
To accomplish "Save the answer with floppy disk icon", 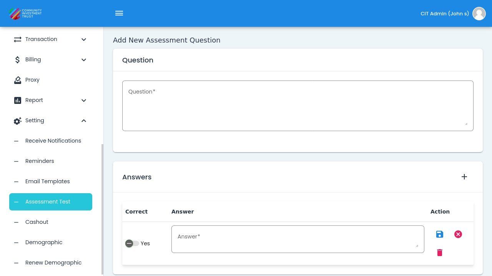I will pyautogui.click(x=440, y=234).
